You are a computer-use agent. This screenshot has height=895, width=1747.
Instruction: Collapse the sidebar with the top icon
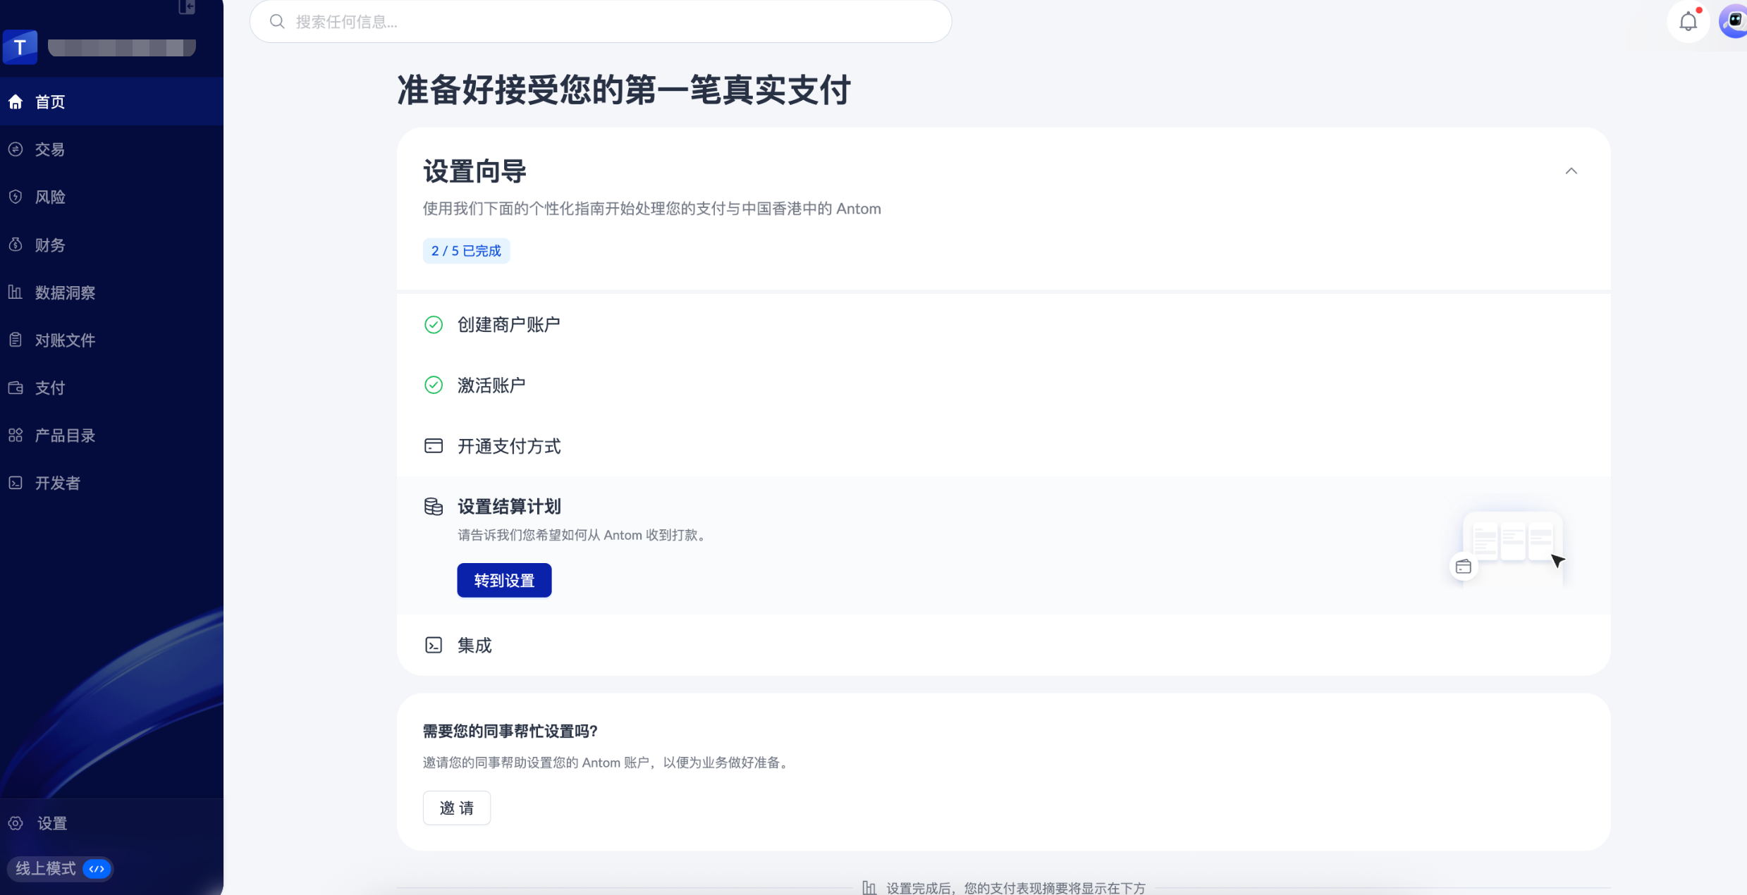tap(187, 7)
